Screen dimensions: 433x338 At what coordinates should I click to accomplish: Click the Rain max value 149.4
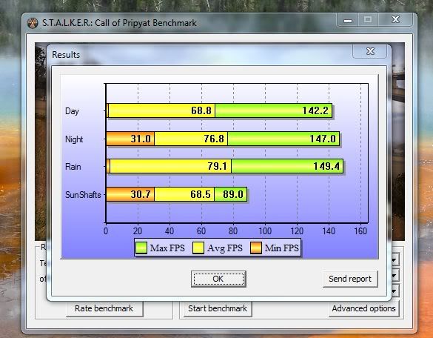(326, 166)
